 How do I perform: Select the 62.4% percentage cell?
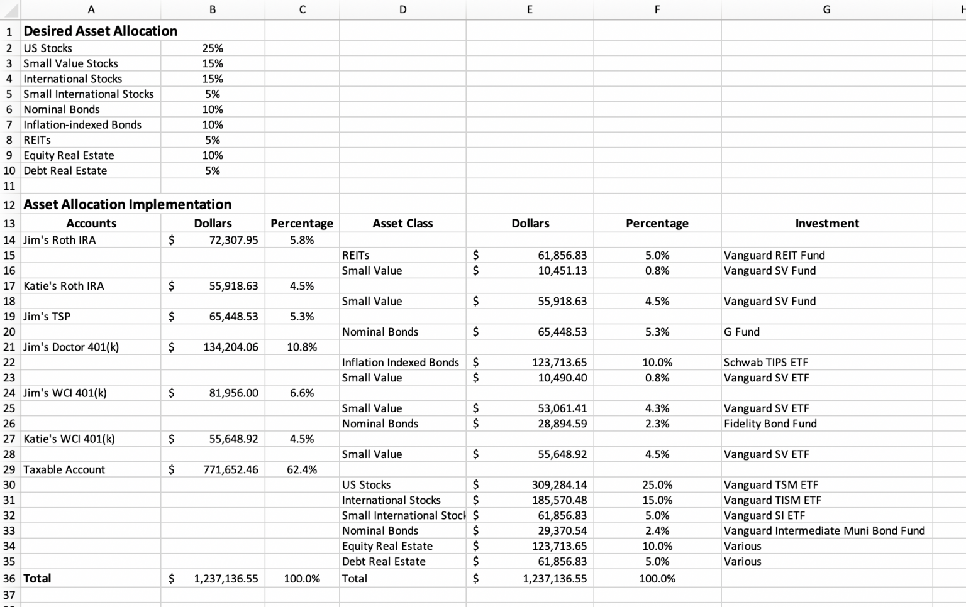[302, 469]
